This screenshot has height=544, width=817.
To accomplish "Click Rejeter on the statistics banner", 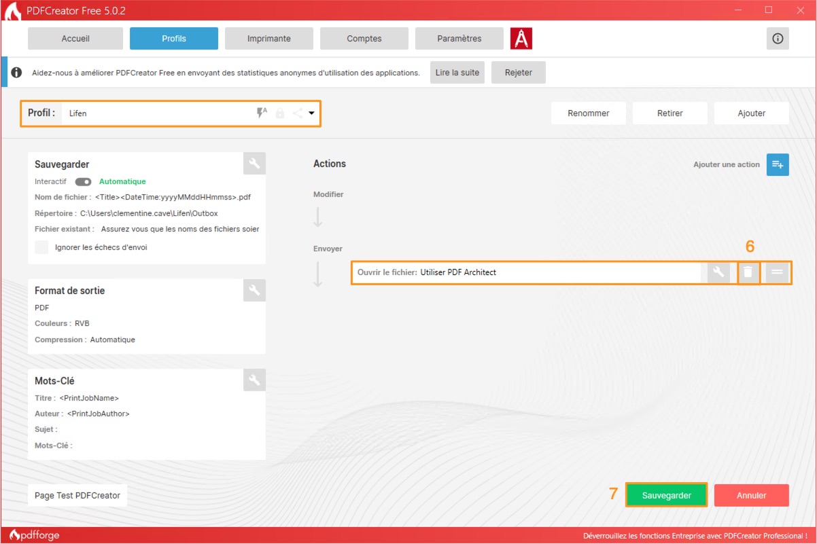I will (519, 73).
